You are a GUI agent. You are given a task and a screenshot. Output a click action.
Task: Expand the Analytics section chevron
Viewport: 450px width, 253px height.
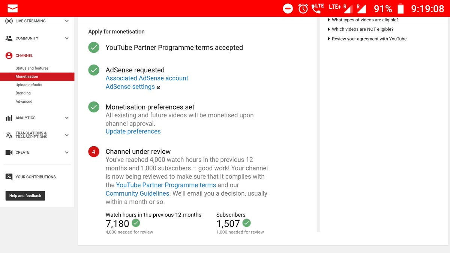coord(67,118)
